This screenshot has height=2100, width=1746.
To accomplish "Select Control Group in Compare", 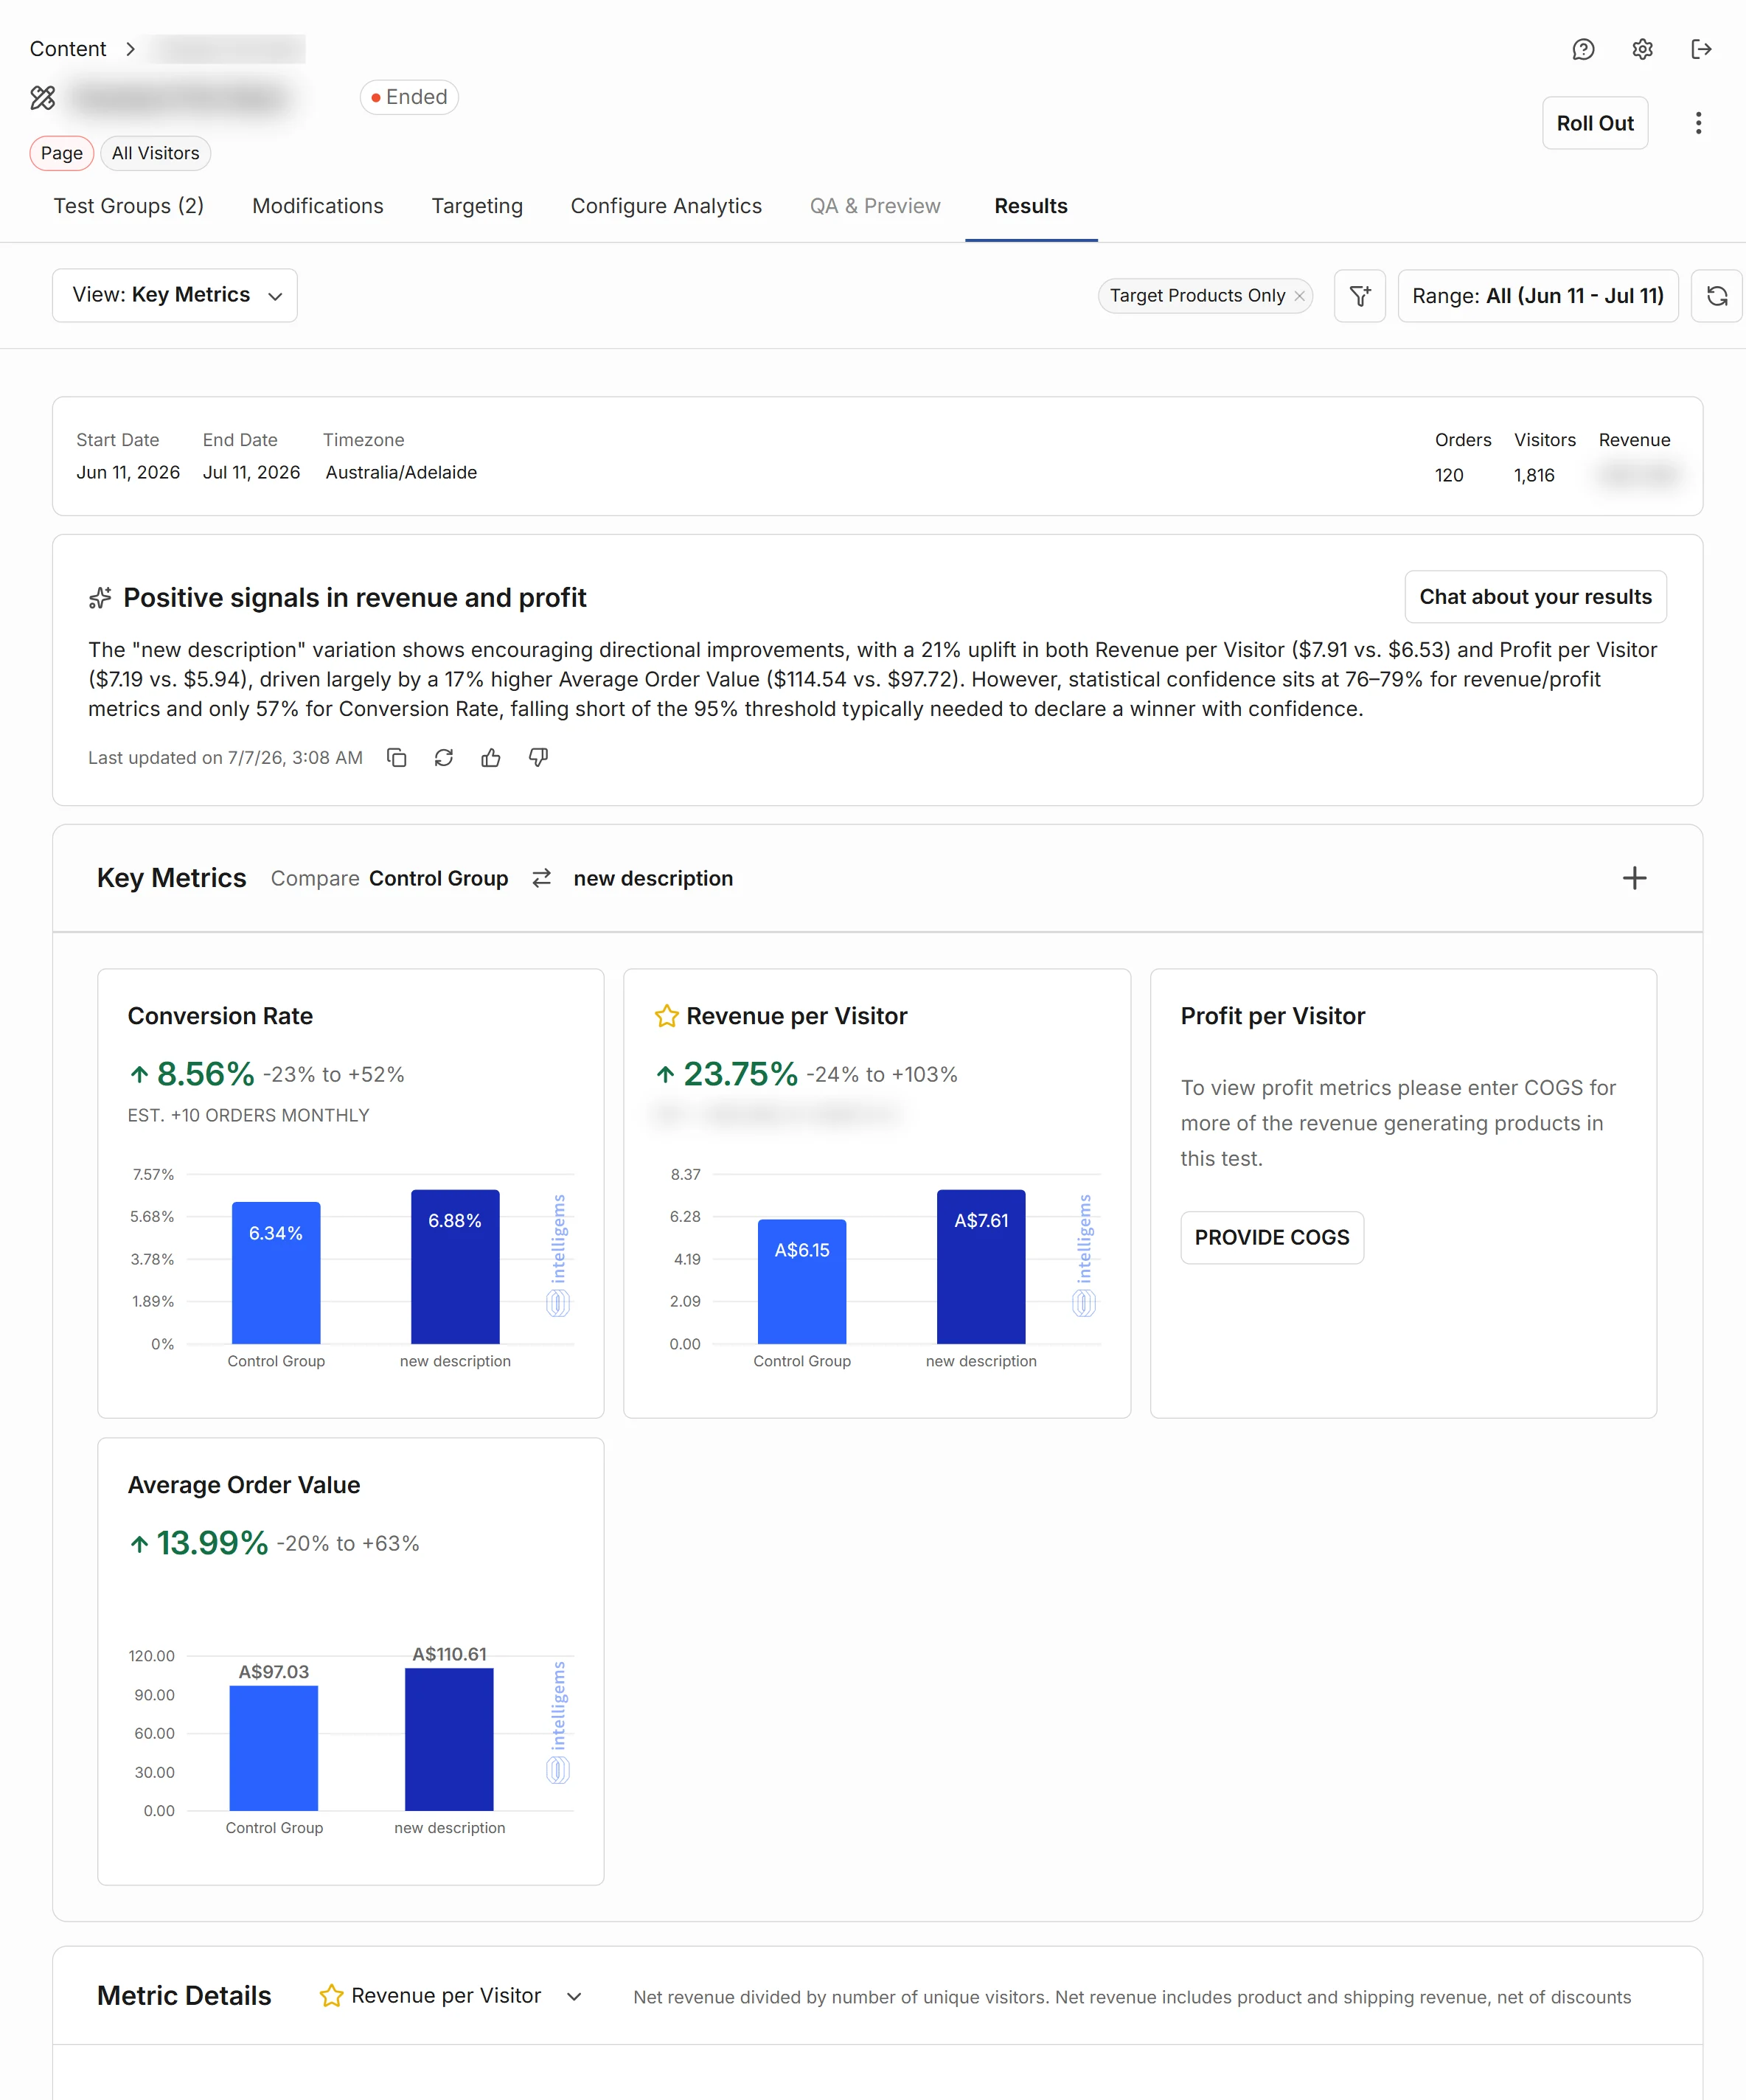I will 438,878.
